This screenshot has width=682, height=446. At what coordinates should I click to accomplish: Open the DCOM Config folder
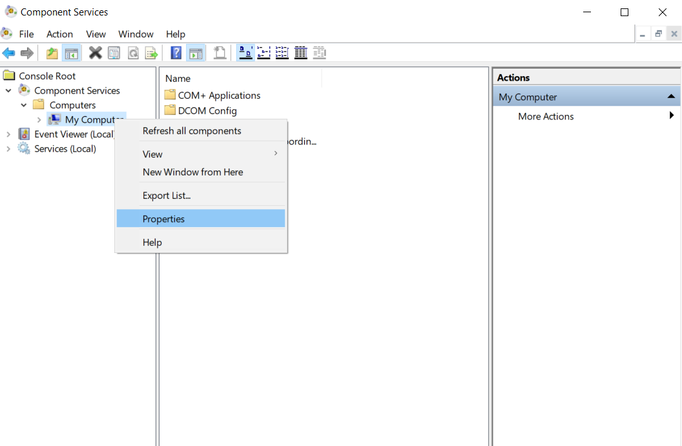(x=207, y=110)
